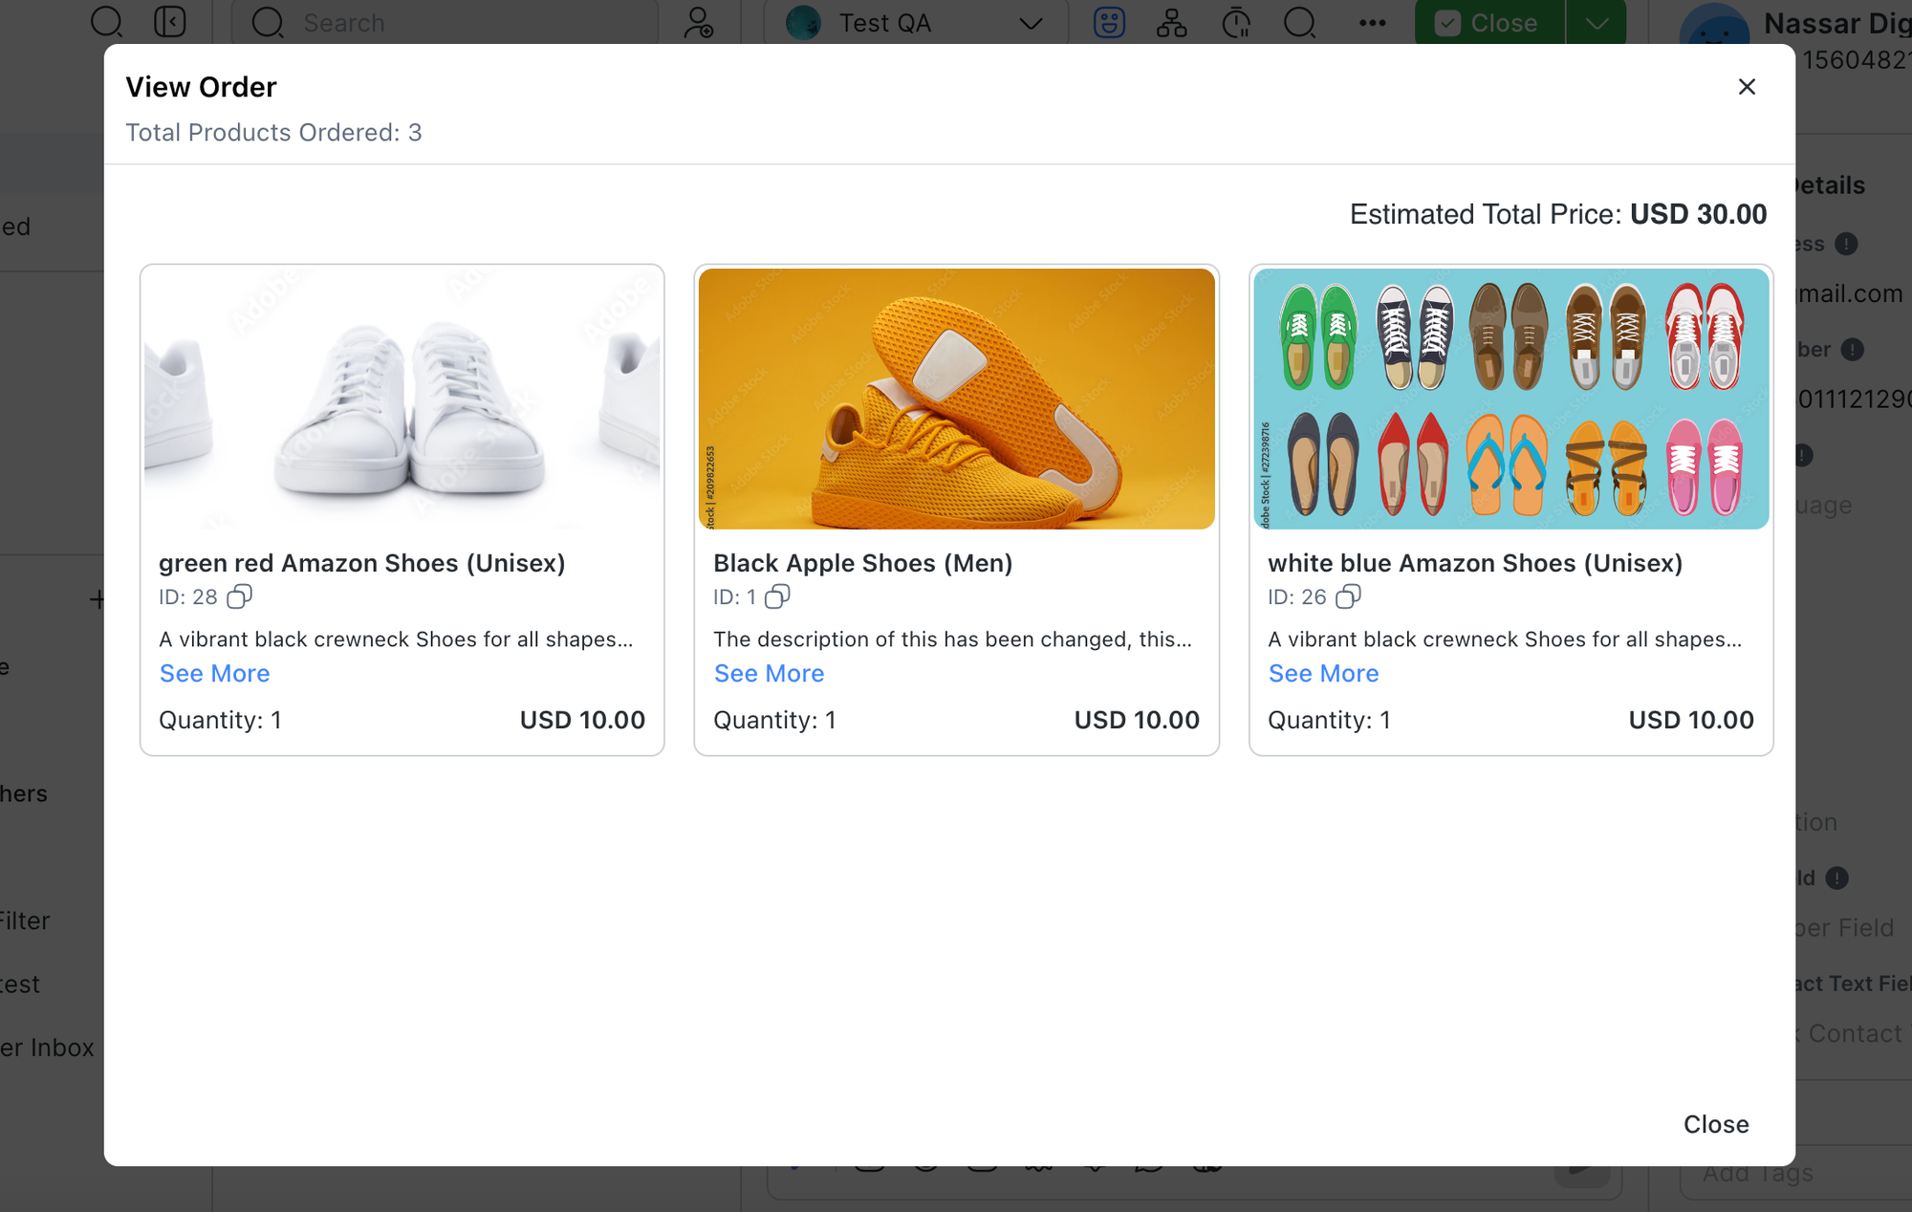Click the Close button at bottom right
1912x1212 pixels.
pyautogui.click(x=1717, y=1124)
